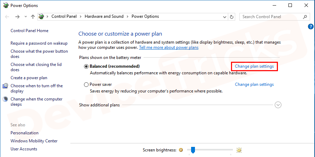Click the Search Control Panel field

[x=271, y=16]
